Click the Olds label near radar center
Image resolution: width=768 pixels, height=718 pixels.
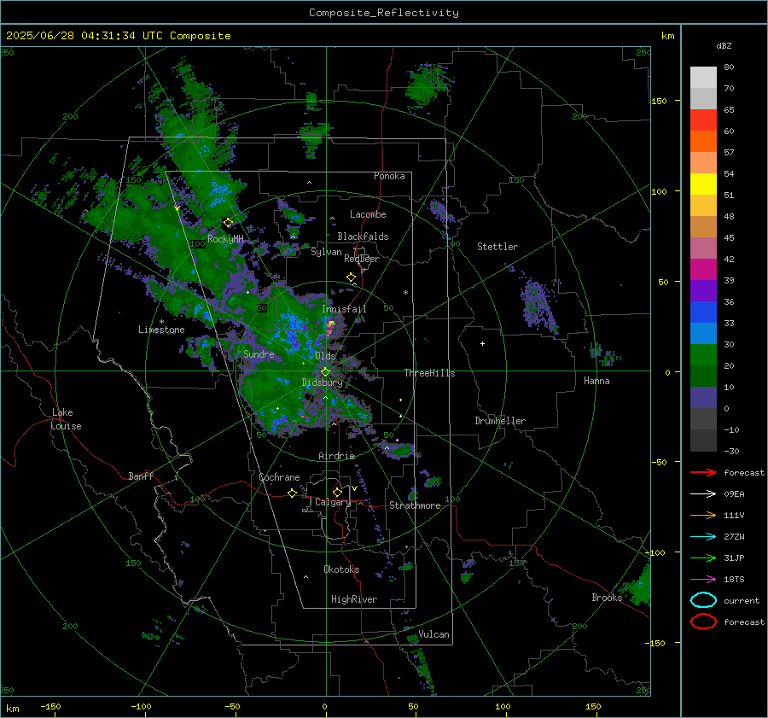(x=325, y=356)
